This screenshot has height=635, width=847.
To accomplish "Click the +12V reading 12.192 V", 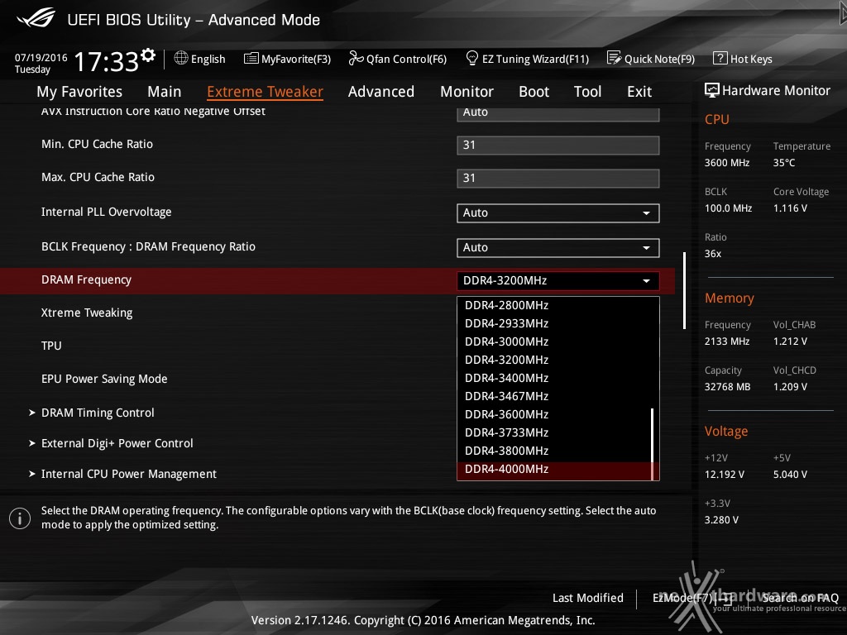I will (x=724, y=474).
